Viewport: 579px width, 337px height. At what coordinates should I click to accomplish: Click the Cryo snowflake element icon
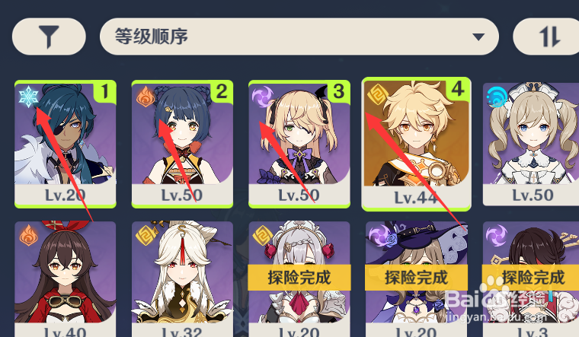[x=28, y=97]
